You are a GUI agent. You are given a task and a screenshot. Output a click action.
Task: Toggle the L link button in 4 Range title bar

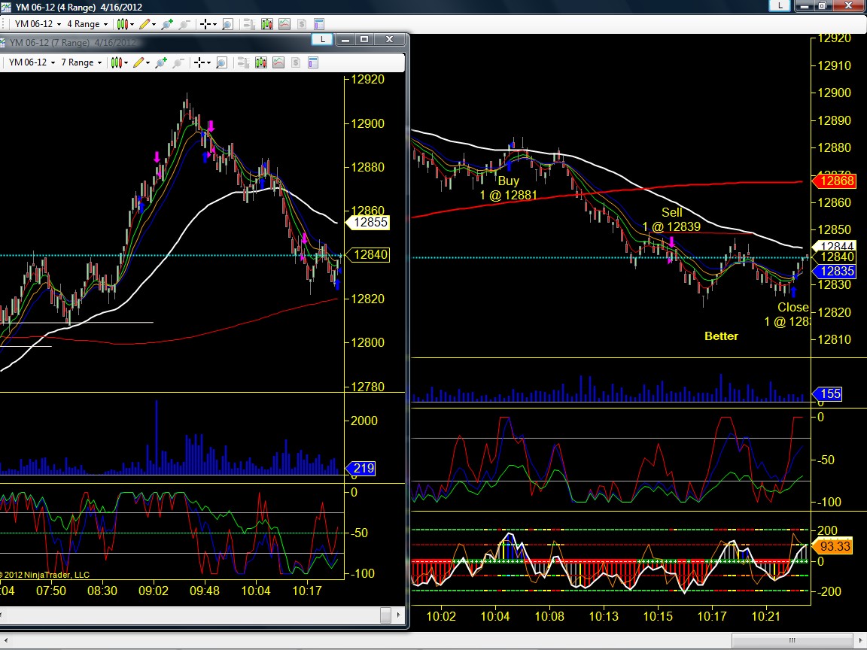(x=780, y=5)
